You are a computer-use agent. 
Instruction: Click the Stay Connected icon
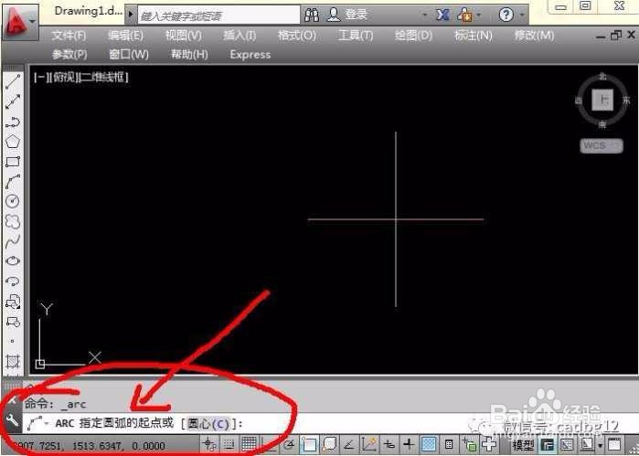tap(464, 16)
